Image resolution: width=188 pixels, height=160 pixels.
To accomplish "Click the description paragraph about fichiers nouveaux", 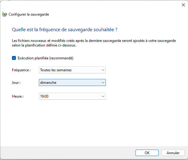I will click(x=94, y=43).
